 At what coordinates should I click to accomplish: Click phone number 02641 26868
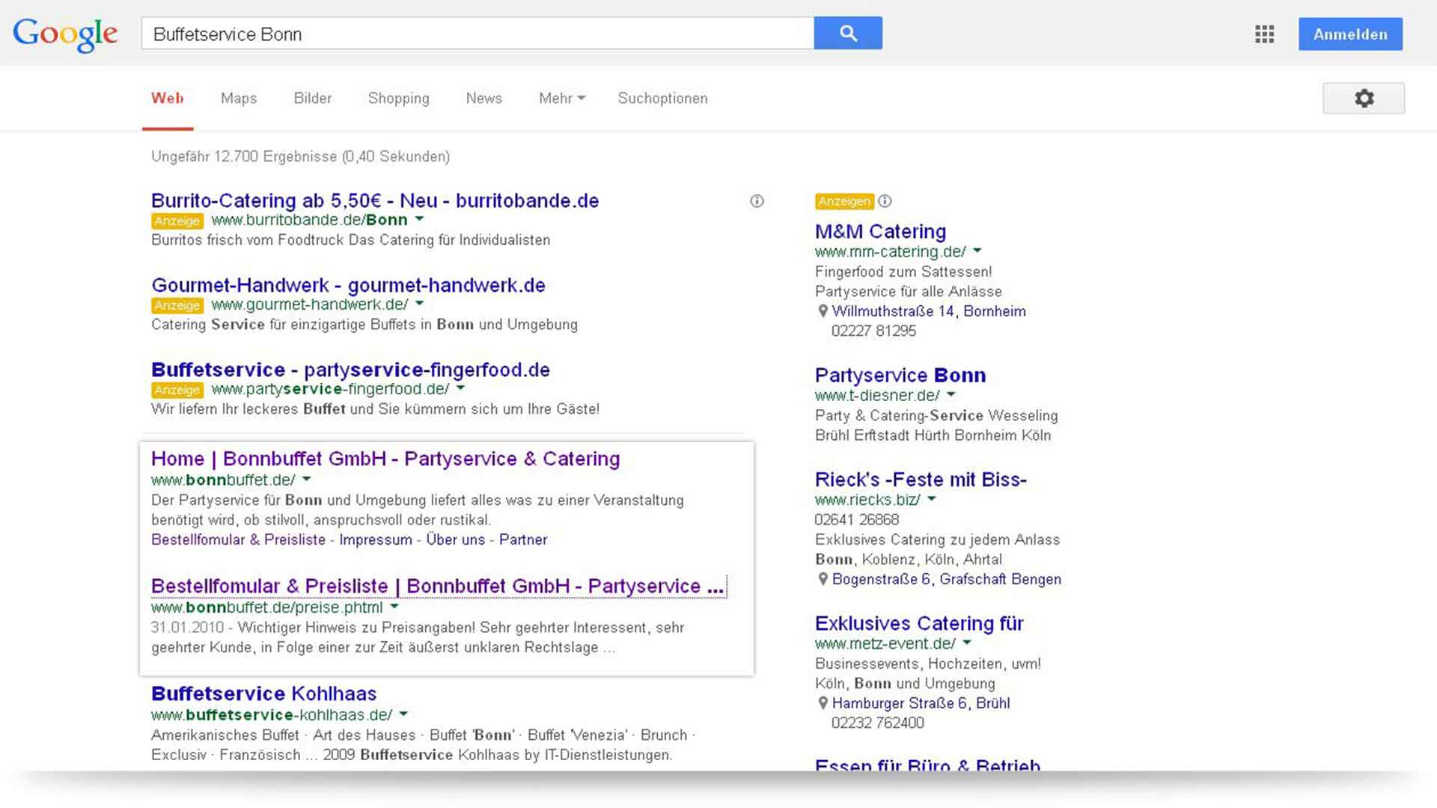coord(857,519)
